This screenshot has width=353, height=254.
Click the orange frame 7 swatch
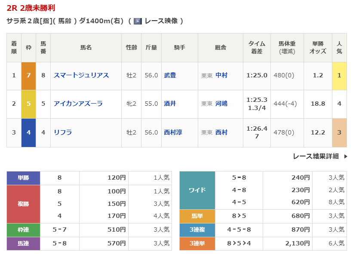click(x=28, y=76)
